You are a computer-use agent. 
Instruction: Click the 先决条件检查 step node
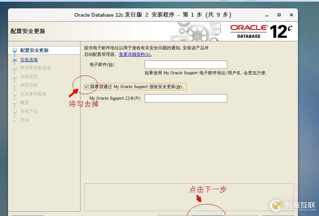14,94
